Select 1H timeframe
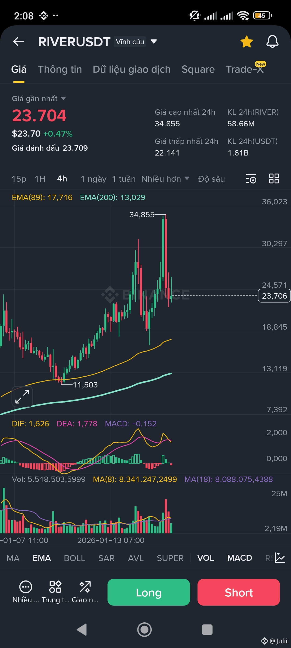The image size is (291, 648). click(x=40, y=179)
